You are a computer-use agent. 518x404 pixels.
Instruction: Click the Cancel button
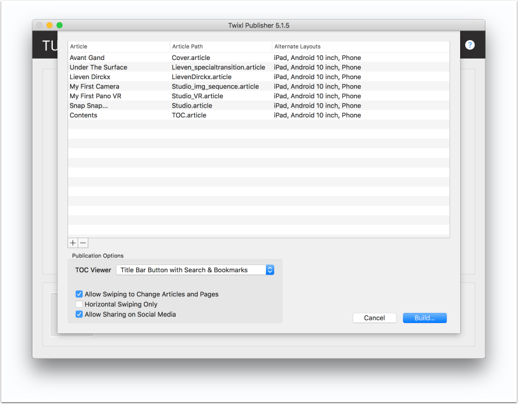coord(374,317)
